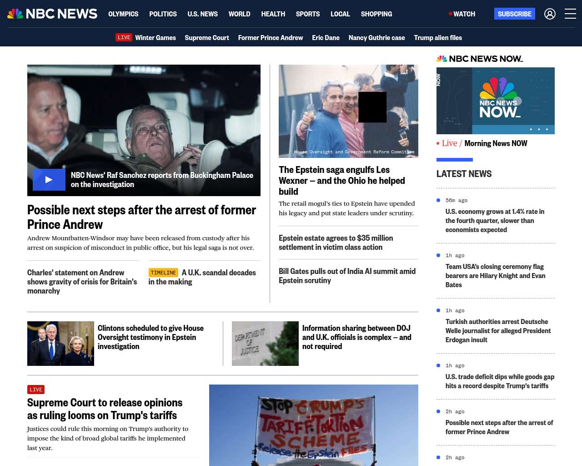Open the Department of Justice sign thumbnail
Image resolution: width=582 pixels, height=466 pixels.
point(265,344)
